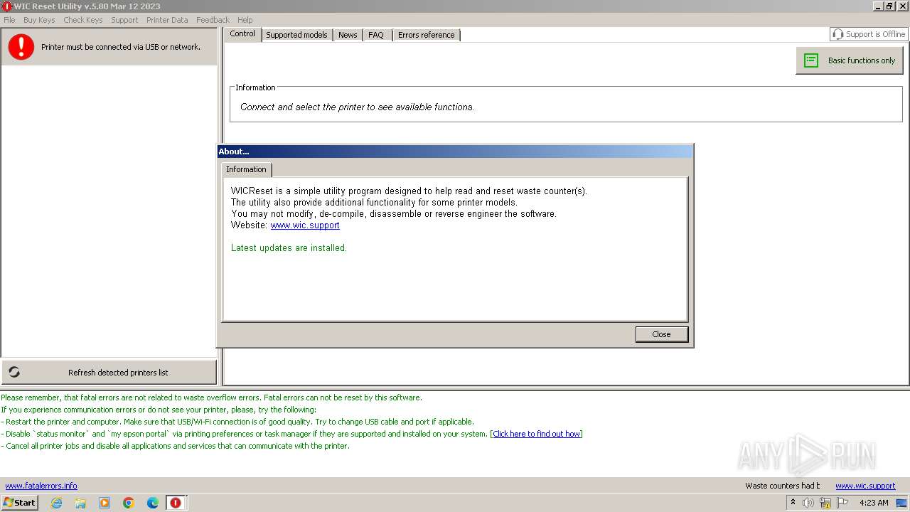This screenshot has width=910, height=512.
Task: Click the WIC Reset Utility title bar icon
Action: tap(7, 6)
